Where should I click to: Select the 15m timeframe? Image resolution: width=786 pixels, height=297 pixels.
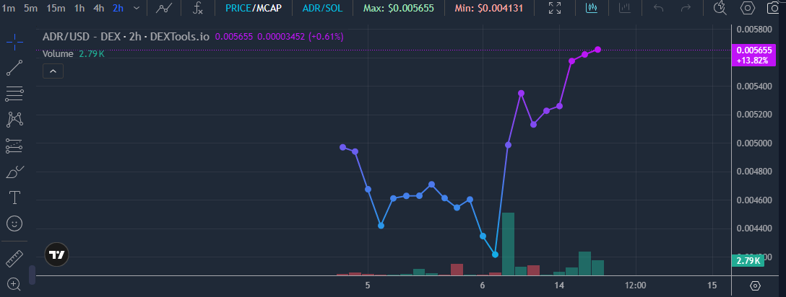point(56,8)
